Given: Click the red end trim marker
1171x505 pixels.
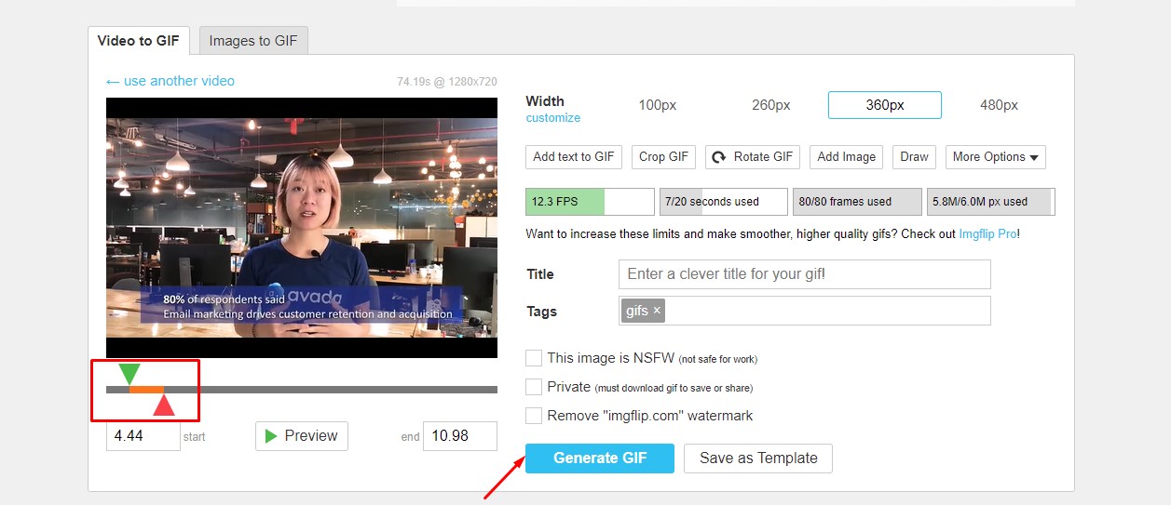Looking at the screenshot, I should click(x=164, y=405).
